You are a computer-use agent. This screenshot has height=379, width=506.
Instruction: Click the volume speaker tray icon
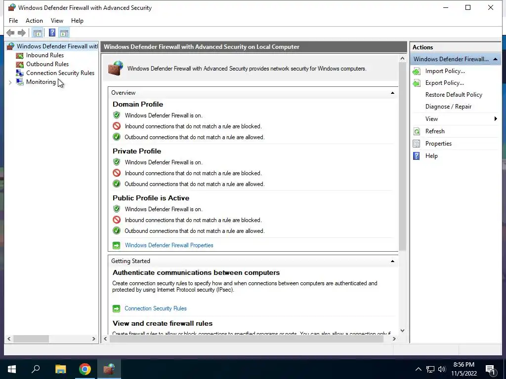click(442, 369)
